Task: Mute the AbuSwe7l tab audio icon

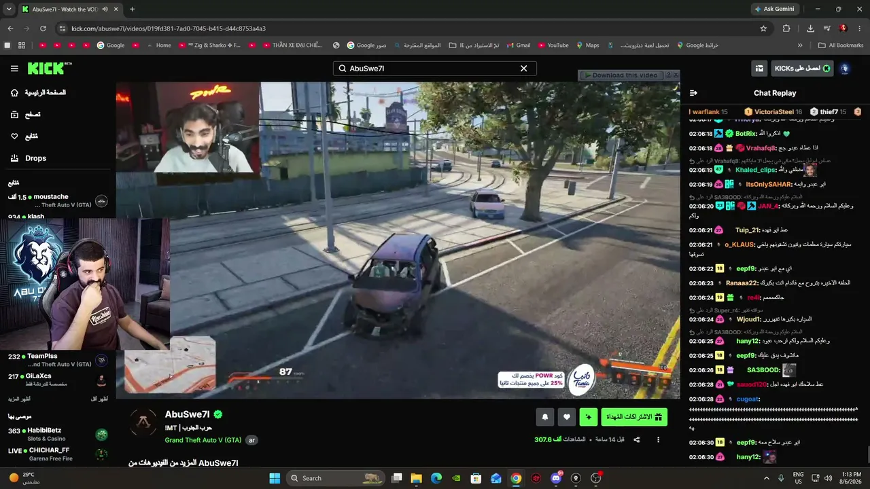Action: point(105,10)
